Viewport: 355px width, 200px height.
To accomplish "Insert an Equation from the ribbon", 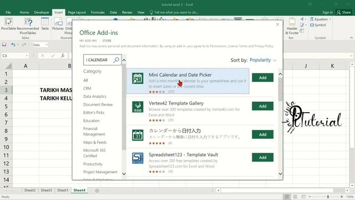I will tap(319, 19).
